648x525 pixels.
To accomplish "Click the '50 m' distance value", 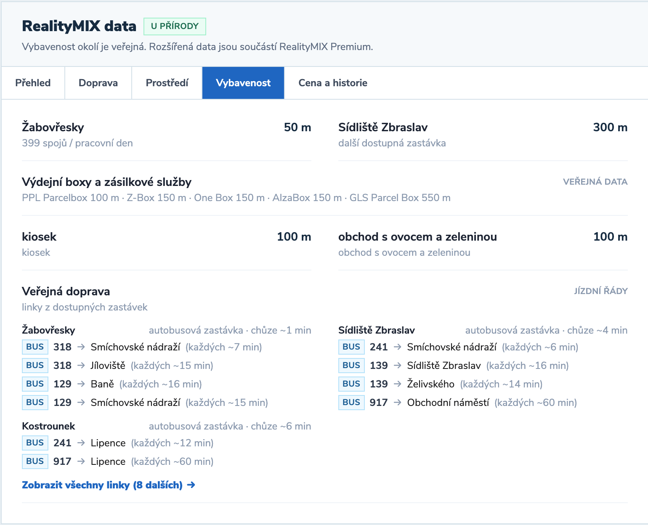I will (x=297, y=127).
